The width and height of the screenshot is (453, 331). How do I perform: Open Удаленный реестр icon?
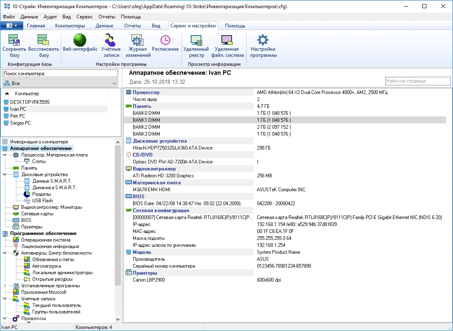tap(196, 40)
